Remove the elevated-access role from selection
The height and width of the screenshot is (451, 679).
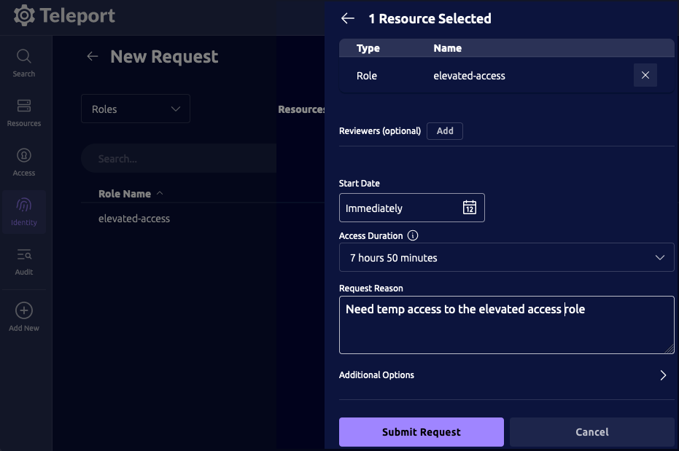coord(645,75)
